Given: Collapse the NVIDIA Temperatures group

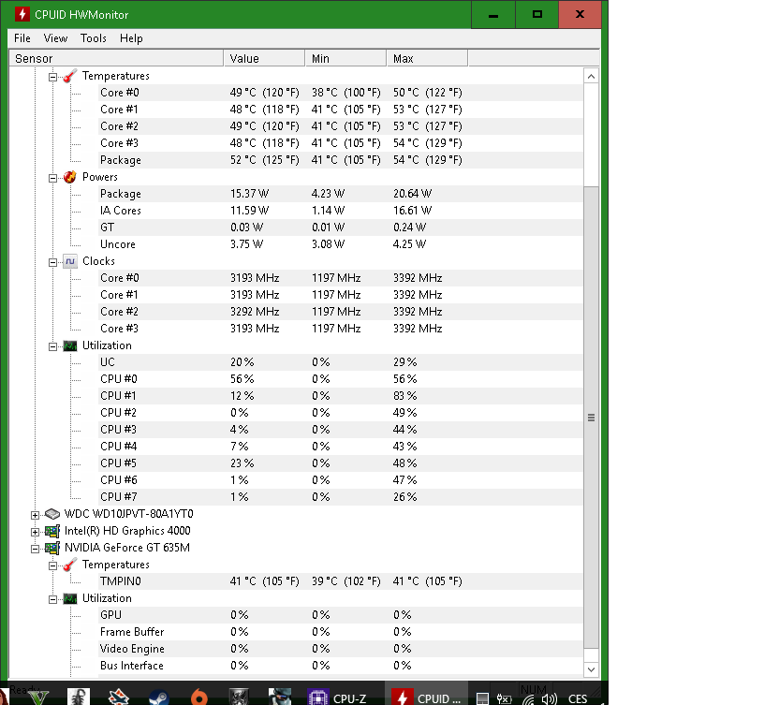Looking at the screenshot, I should click(52, 566).
